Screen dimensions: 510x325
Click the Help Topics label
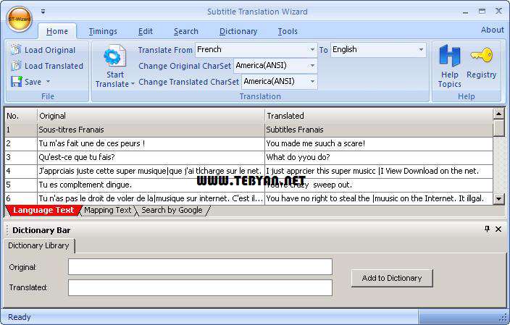[x=449, y=80]
